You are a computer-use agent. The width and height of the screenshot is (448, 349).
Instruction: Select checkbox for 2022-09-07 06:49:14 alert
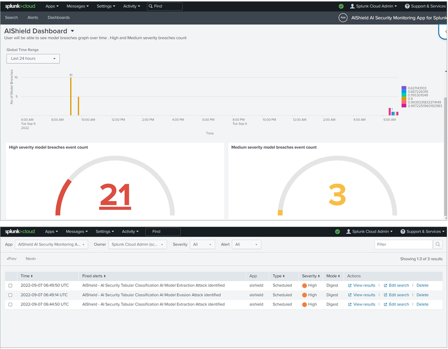(x=10, y=295)
